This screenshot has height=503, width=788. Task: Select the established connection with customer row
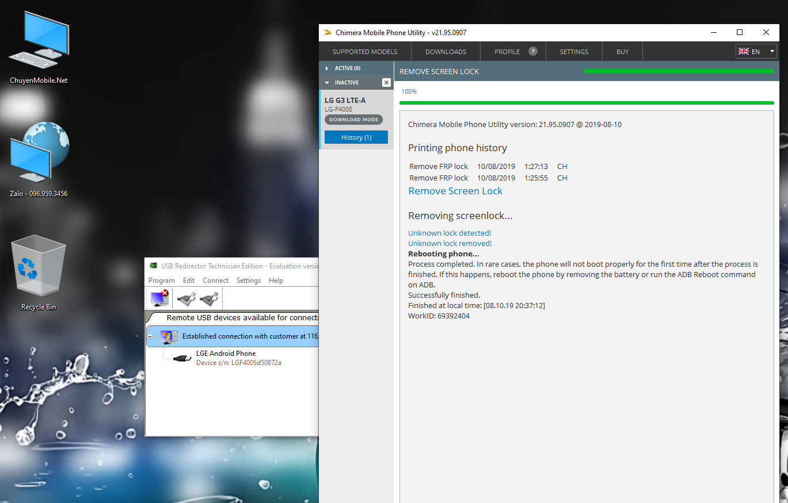233,336
